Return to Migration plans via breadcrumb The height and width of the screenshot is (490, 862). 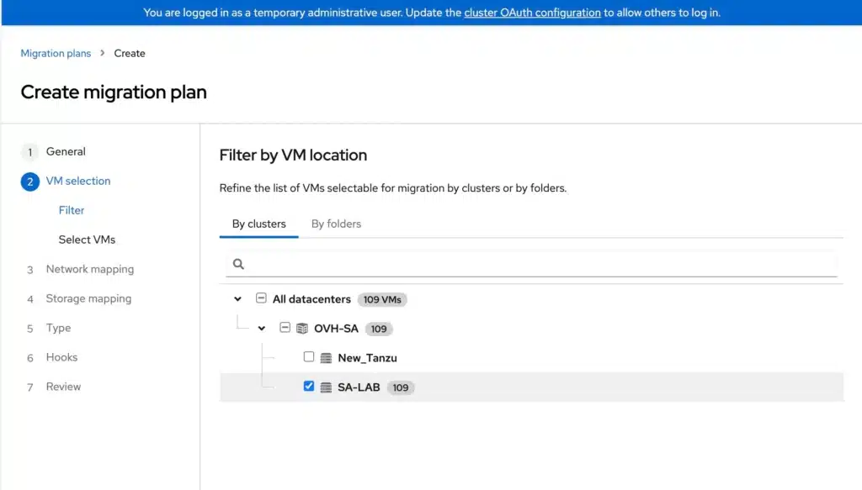pyautogui.click(x=56, y=53)
